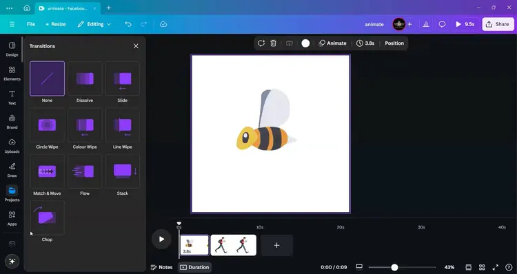Toggle the Duration button
This screenshot has height=274, width=517.
[195, 267]
